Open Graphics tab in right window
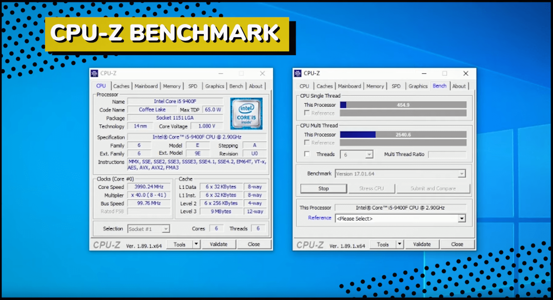 (x=418, y=86)
